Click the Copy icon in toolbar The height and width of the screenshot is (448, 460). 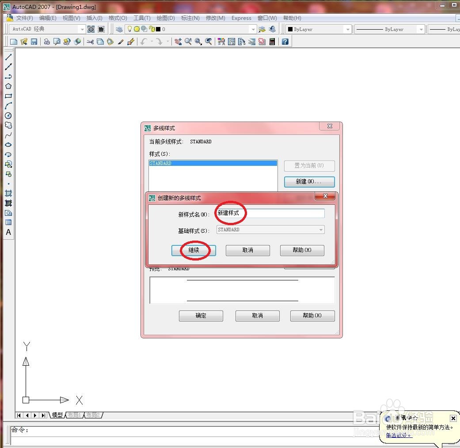pos(100,42)
